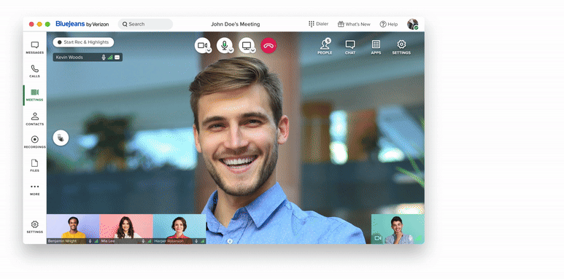Image resolution: width=564 pixels, height=279 pixels.
Task: Open the Apps grid icon
Action: [376, 47]
